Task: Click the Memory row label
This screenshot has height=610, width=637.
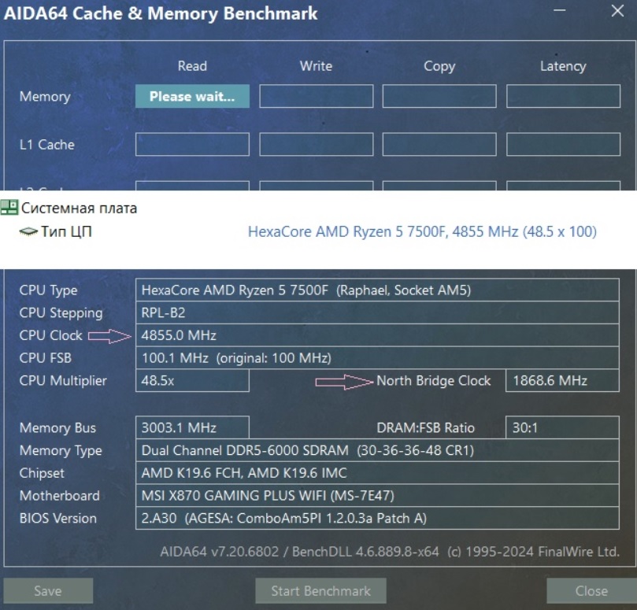Action: tap(45, 97)
